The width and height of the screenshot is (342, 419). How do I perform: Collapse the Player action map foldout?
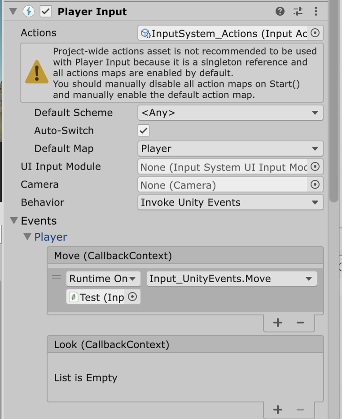coord(27,237)
